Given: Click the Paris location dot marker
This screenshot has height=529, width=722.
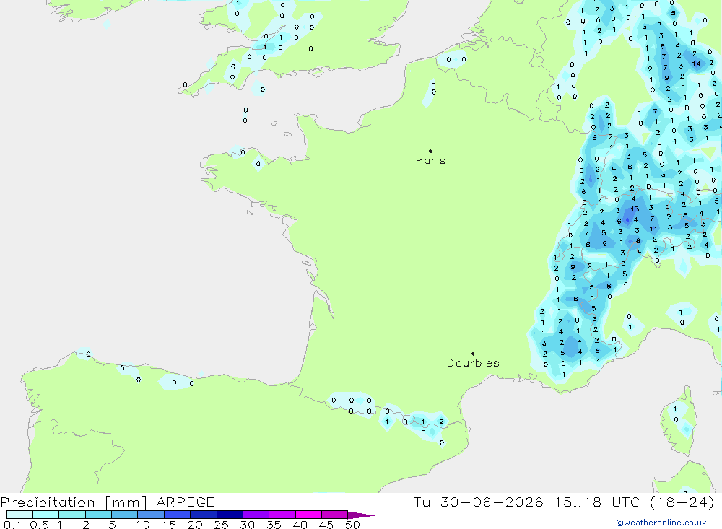Looking at the screenshot, I should [x=430, y=151].
